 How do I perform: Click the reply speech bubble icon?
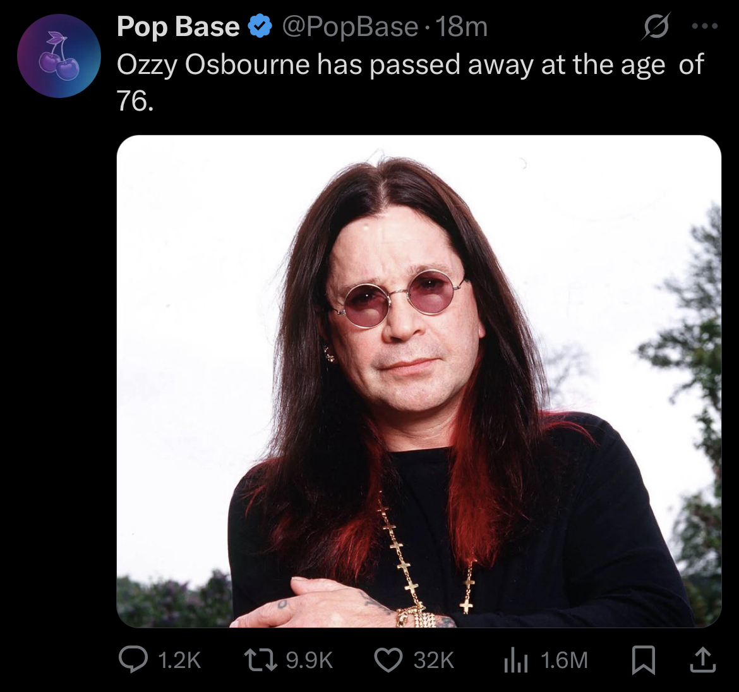tap(132, 660)
